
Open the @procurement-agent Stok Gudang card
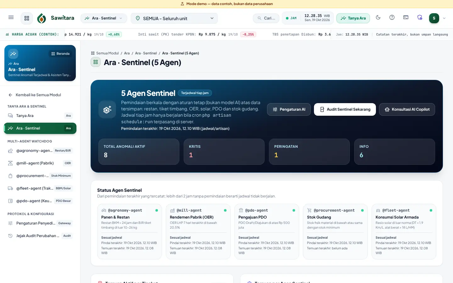tap(335, 232)
